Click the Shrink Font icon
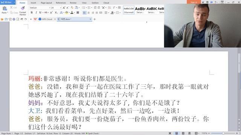 67,7
